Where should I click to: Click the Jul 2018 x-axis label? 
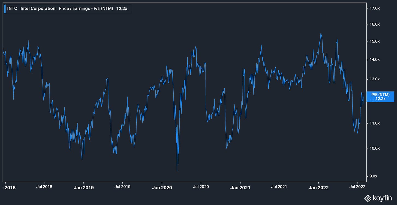point(44,187)
